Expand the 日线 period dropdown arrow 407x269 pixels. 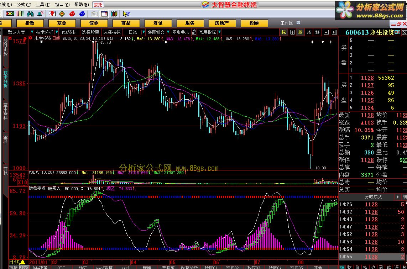(143, 32)
